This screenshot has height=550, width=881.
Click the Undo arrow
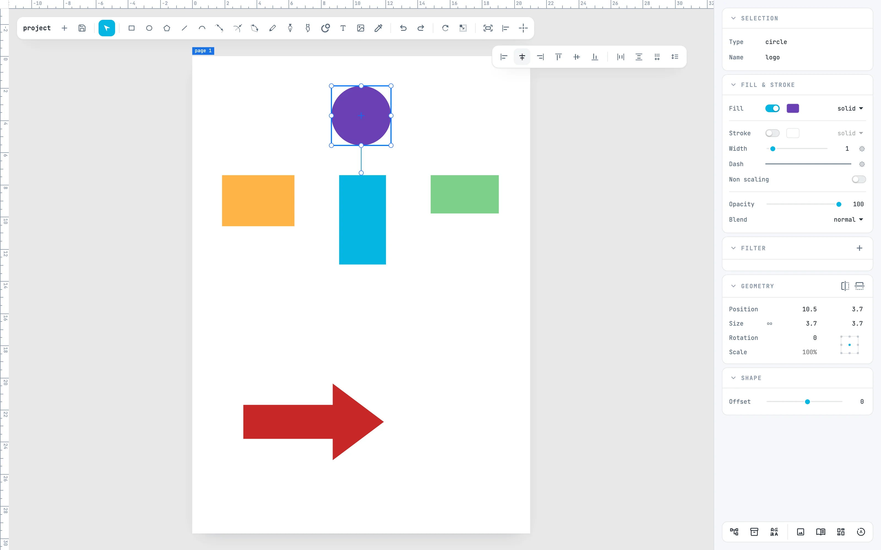pos(403,28)
